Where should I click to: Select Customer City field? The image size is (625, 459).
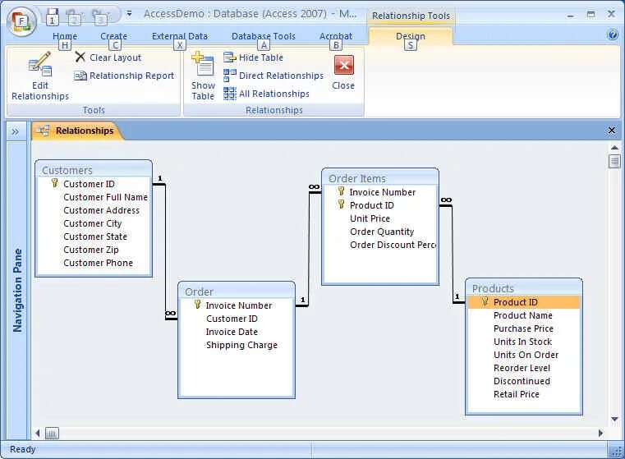point(94,223)
